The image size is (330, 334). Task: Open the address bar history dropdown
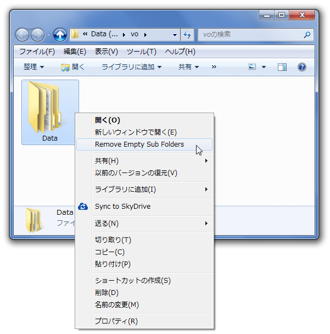click(x=175, y=35)
